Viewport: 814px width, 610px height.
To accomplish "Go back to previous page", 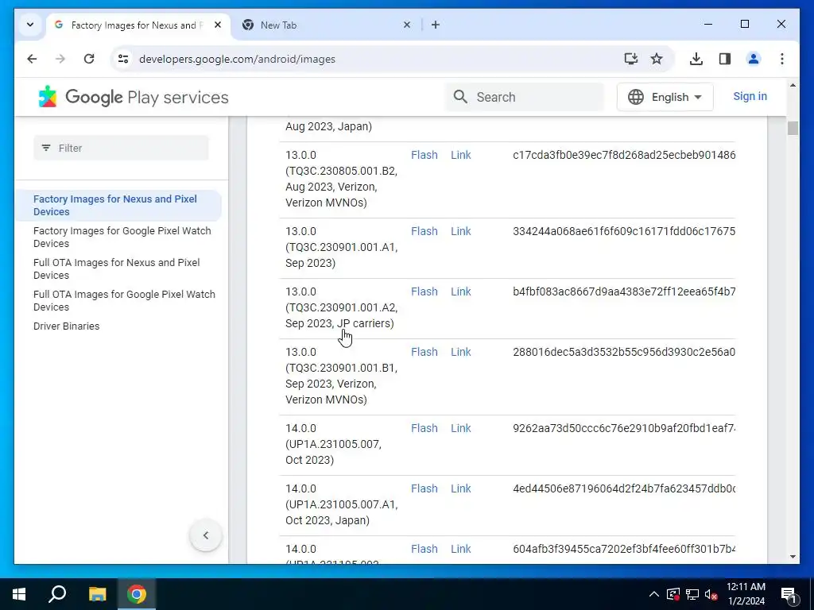I will (x=32, y=59).
